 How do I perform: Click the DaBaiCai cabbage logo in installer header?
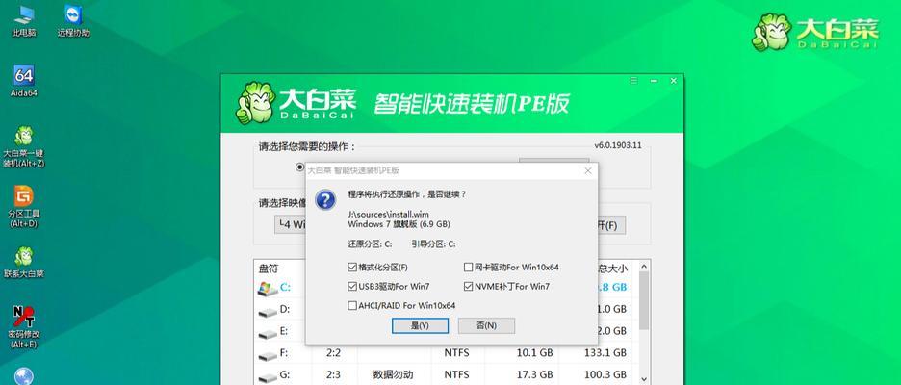[x=254, y=103]
